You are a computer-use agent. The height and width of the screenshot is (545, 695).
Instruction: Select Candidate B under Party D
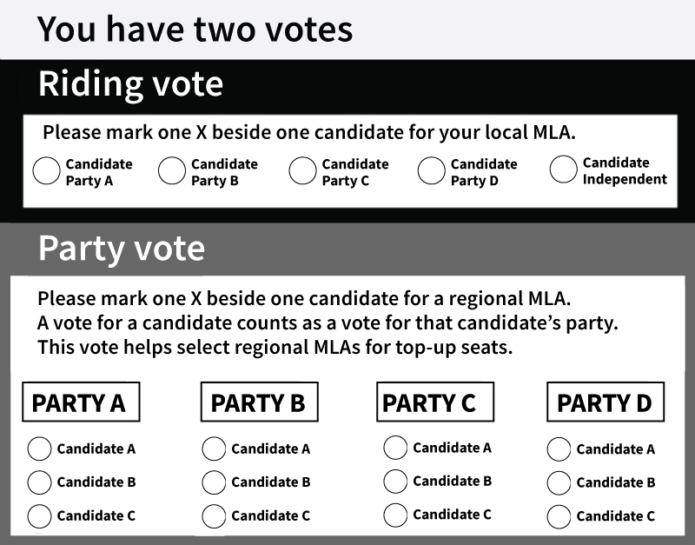point(559,483)
